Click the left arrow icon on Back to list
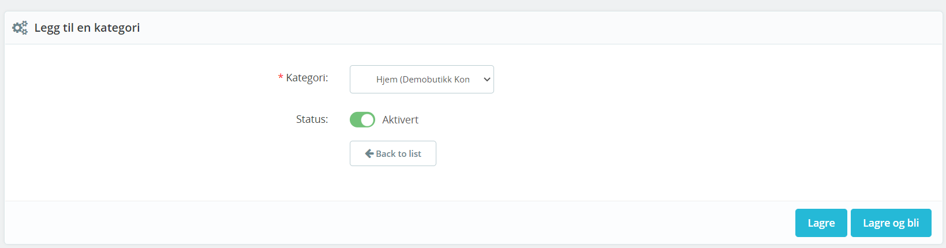 pos(369,153)
